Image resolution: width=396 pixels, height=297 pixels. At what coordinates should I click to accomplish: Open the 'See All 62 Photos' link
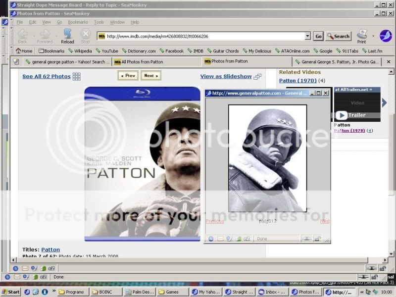point(47,76)
